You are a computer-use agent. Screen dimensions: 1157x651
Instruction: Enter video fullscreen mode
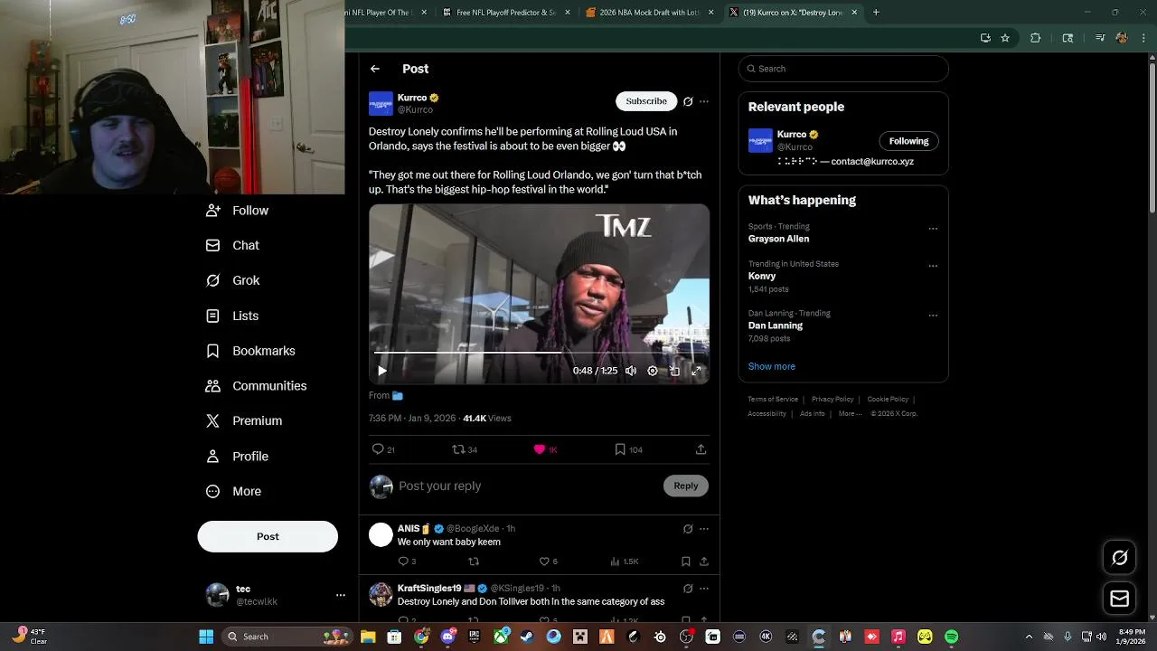696,371
